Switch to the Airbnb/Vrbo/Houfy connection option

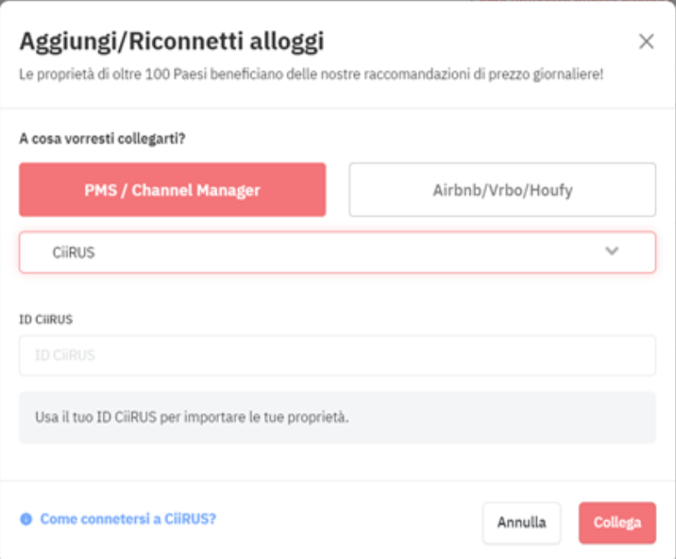coord(502,190)
